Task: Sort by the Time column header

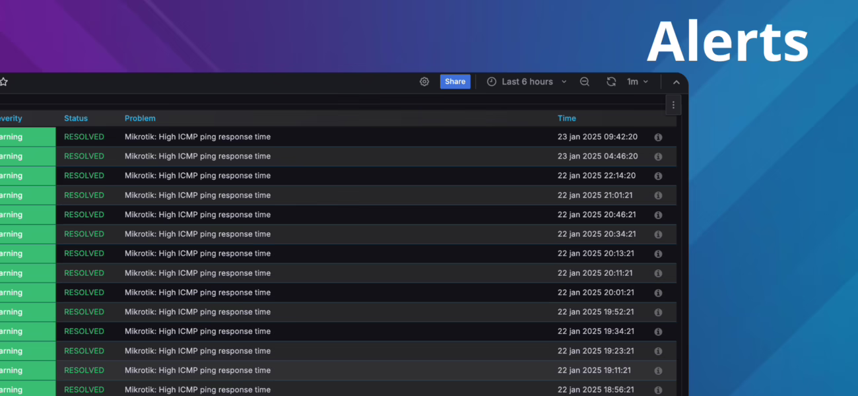Action: click(566, 119)
